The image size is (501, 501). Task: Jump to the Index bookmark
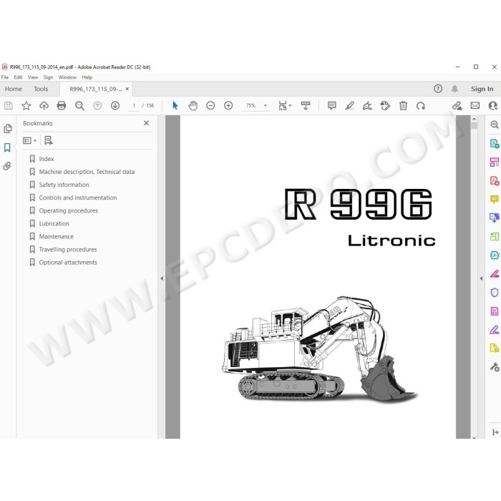tap(47, 159)
